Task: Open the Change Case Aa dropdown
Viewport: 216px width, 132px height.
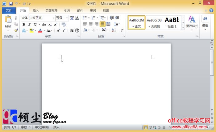Action: point(49,30)
